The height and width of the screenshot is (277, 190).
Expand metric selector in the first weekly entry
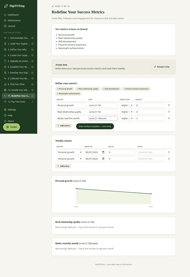[x=69, y=152]
